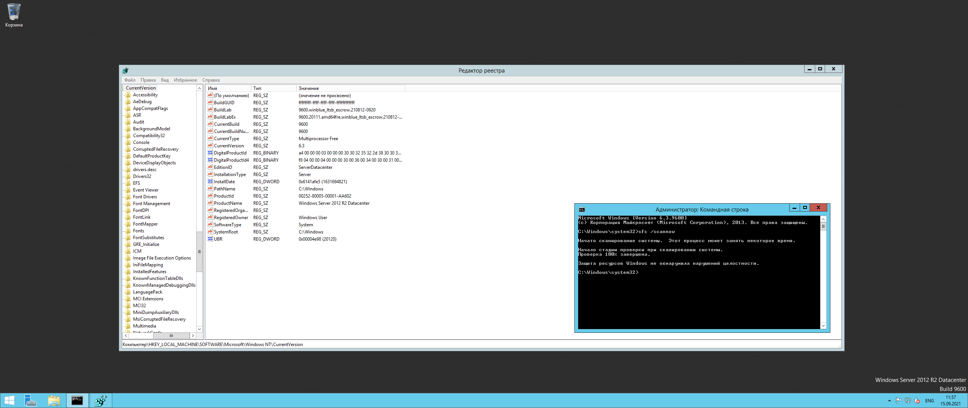Image resolution: width=968 pixels, height=408 pixels.
Task: Open the Вид menu
Action: [x=164, y=80]
